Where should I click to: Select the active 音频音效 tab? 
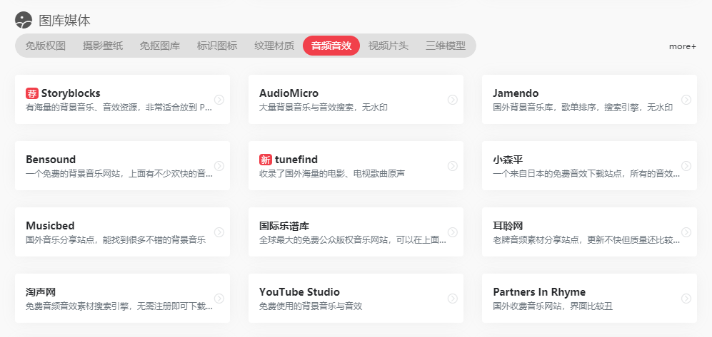click(331, 46)
